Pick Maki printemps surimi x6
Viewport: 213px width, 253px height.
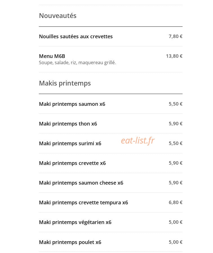tap(111, 143)
